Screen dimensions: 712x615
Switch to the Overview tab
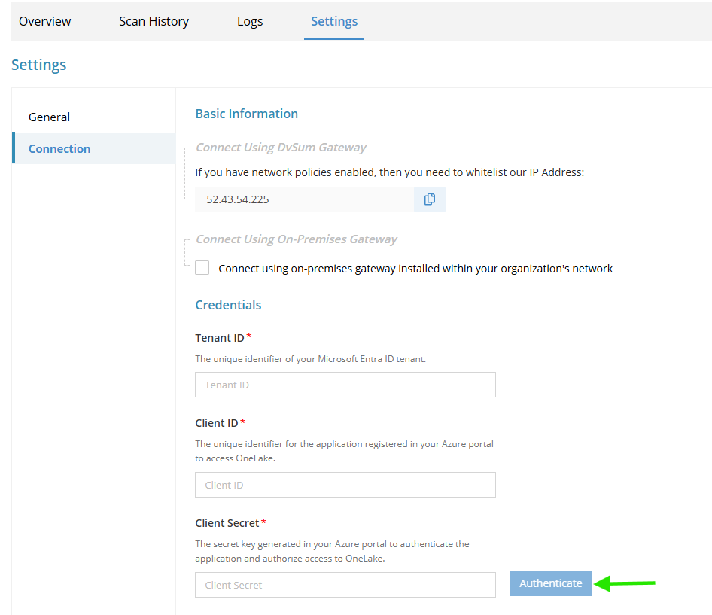45,21
